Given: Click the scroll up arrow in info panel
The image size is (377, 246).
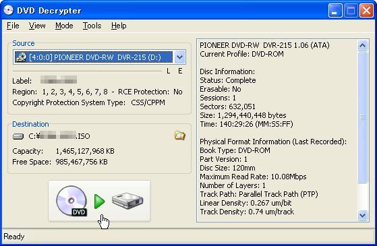Looking at the screenshot, I should (363, 45).
